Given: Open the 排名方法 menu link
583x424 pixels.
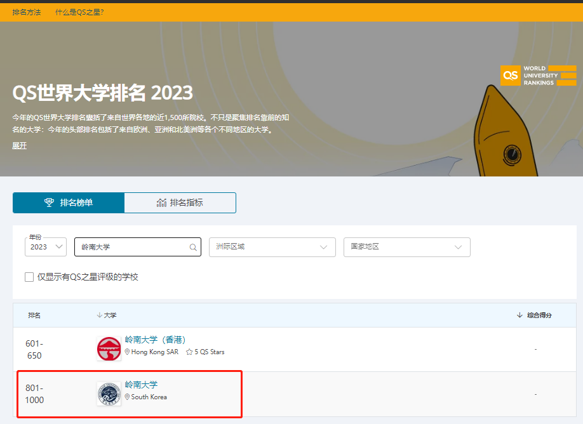Looking at the screenshot, I should pyautogui.click(x=27, y=12).
